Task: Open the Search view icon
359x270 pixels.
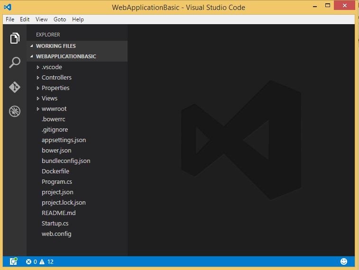Action: 15,63
